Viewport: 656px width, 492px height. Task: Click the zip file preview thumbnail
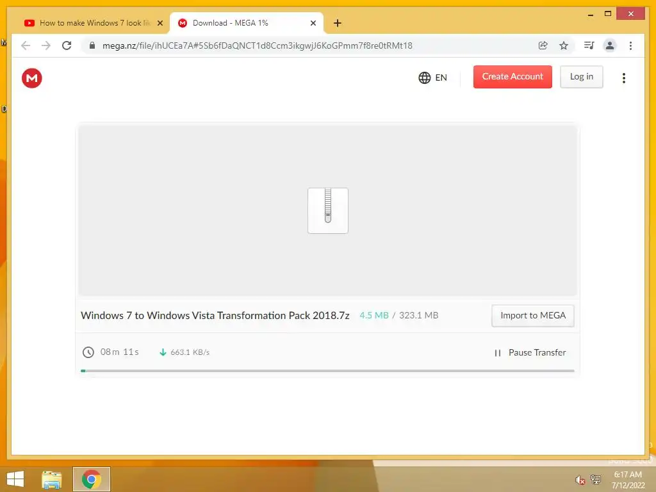coord(328,210)
